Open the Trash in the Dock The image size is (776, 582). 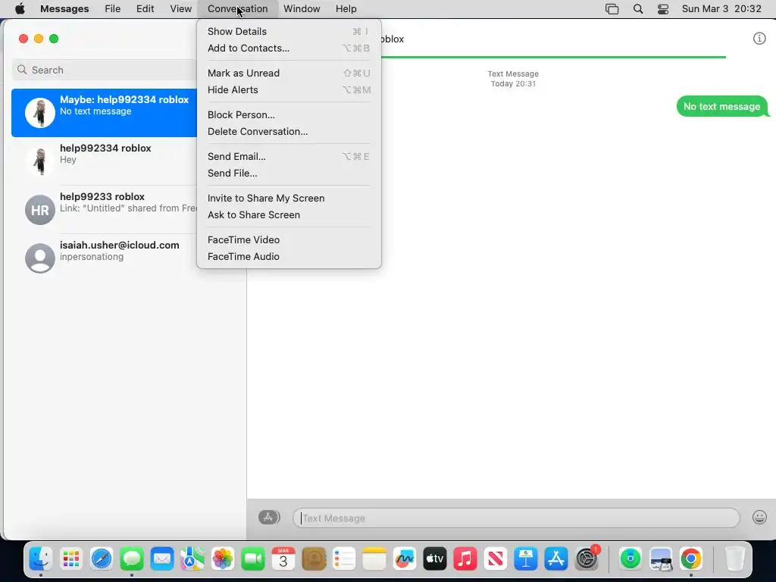735,559
